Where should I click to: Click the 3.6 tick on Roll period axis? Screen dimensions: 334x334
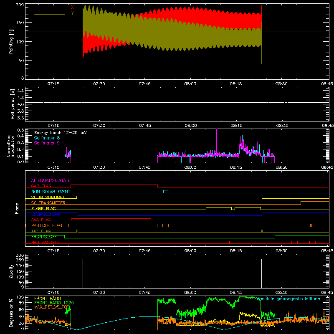click(20, 118)
